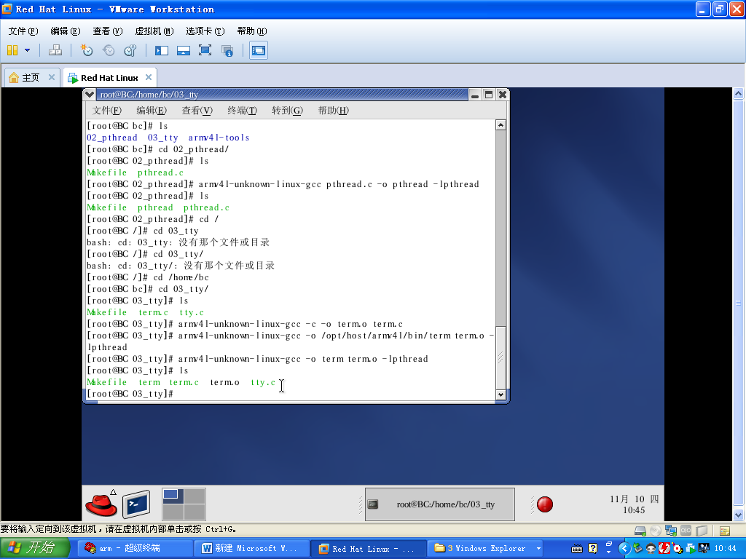This screenshot has width=746, height=559.
Task: Open the Red Hat main menu icon
Action: tap(101, 504)
